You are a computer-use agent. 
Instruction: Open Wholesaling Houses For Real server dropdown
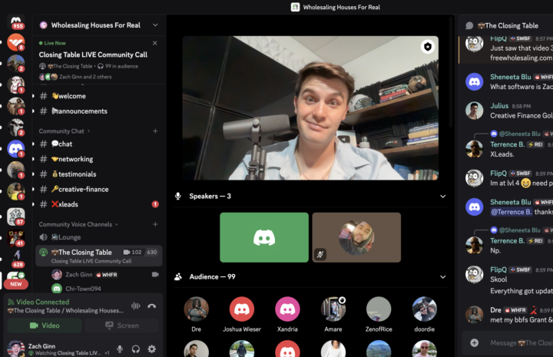(156, 25)
